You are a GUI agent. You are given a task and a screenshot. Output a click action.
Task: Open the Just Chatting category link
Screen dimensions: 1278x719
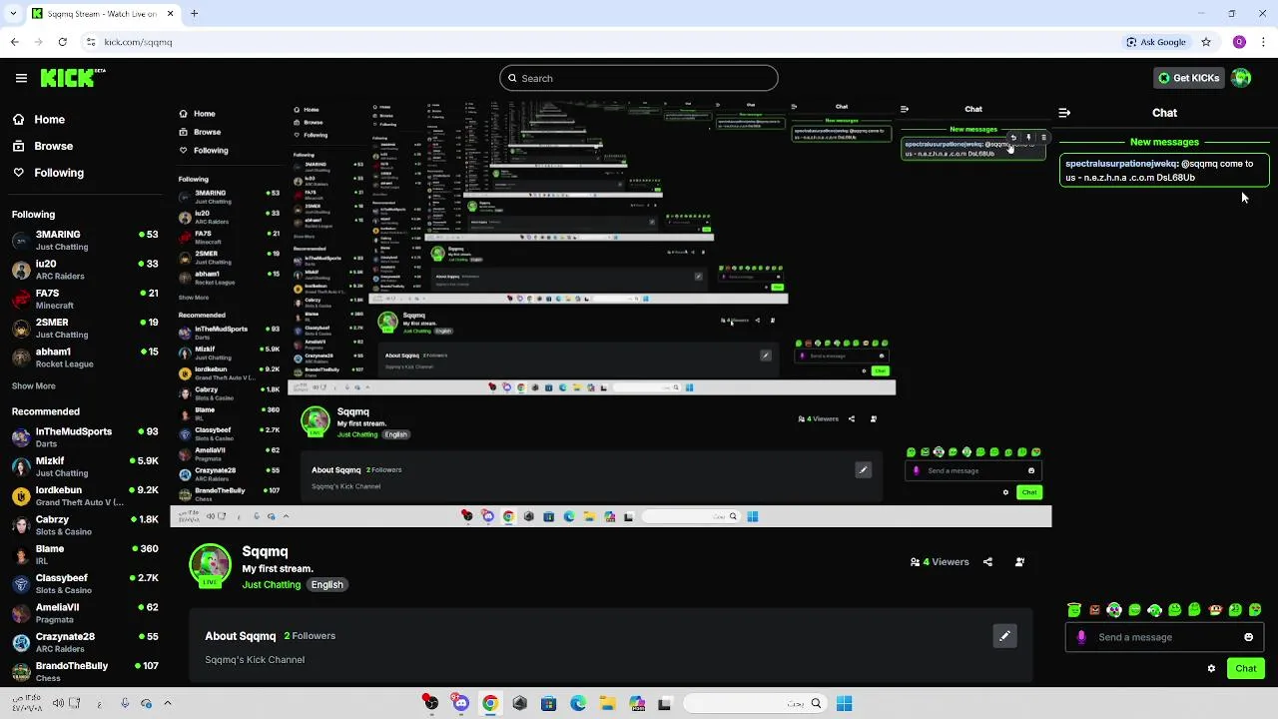[271, 584]
